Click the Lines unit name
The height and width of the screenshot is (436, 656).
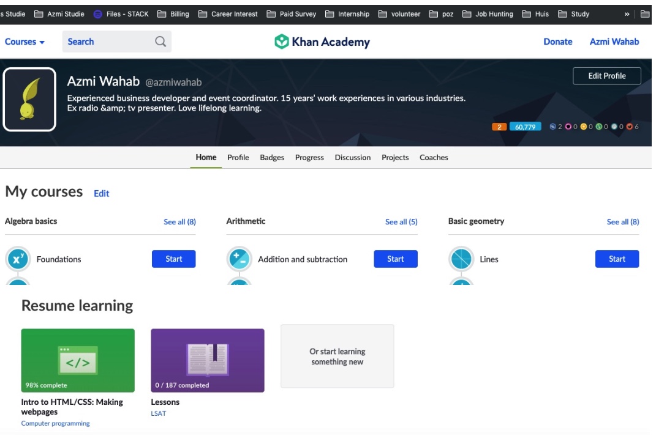click(x=489, y=259)
